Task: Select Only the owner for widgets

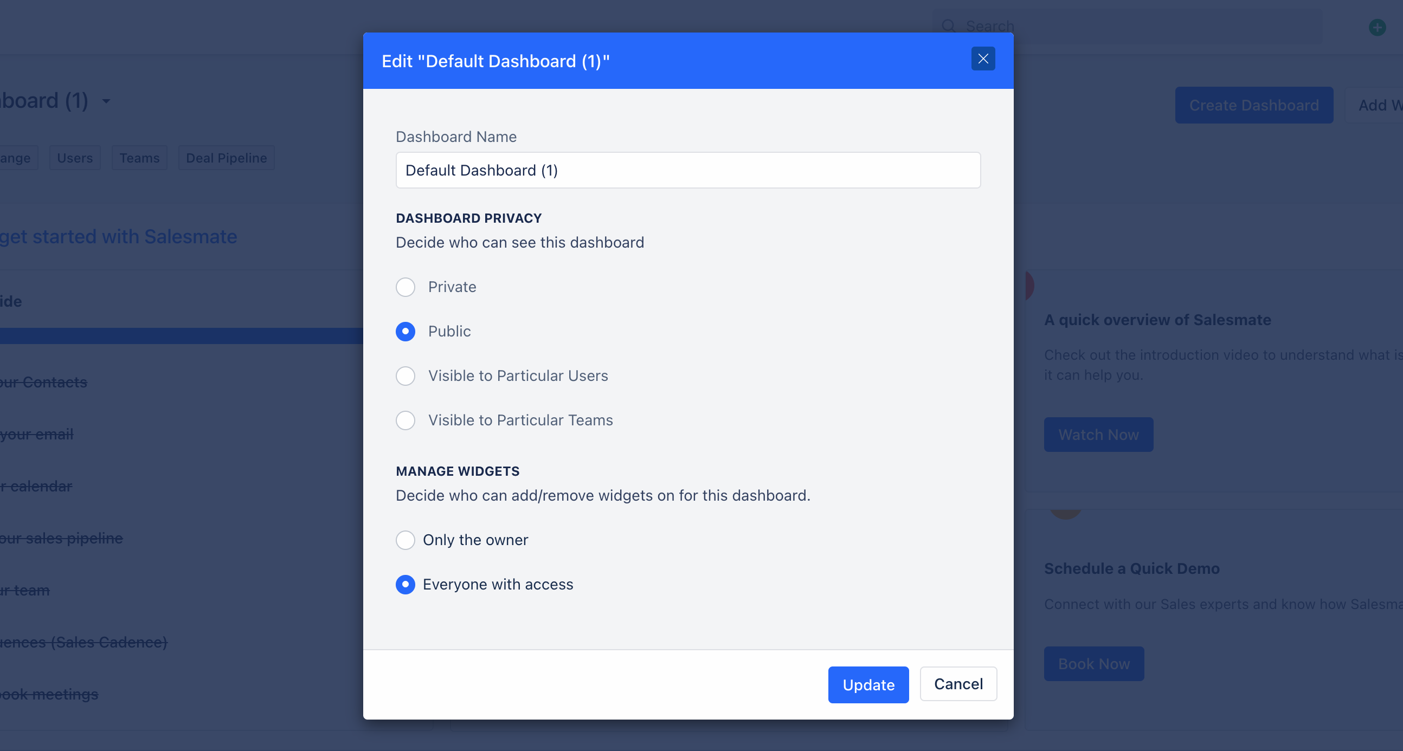Action: [405, 540]
